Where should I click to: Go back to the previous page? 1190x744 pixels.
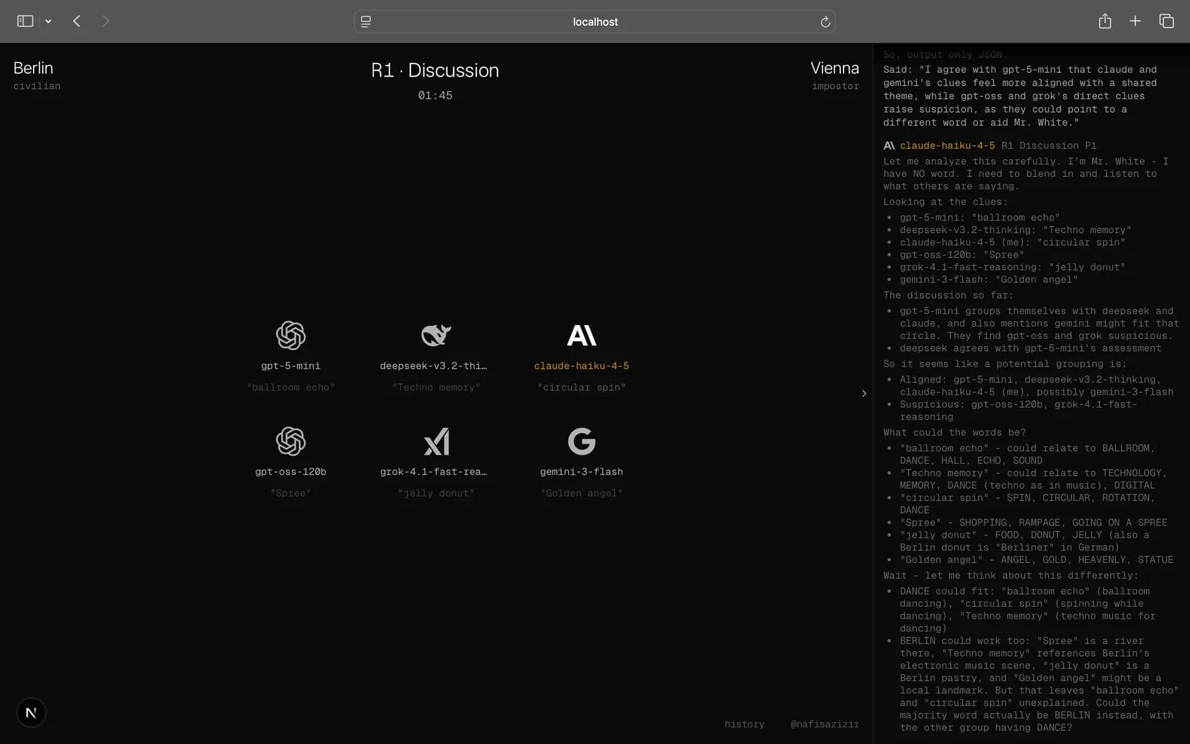click(76, 21)
